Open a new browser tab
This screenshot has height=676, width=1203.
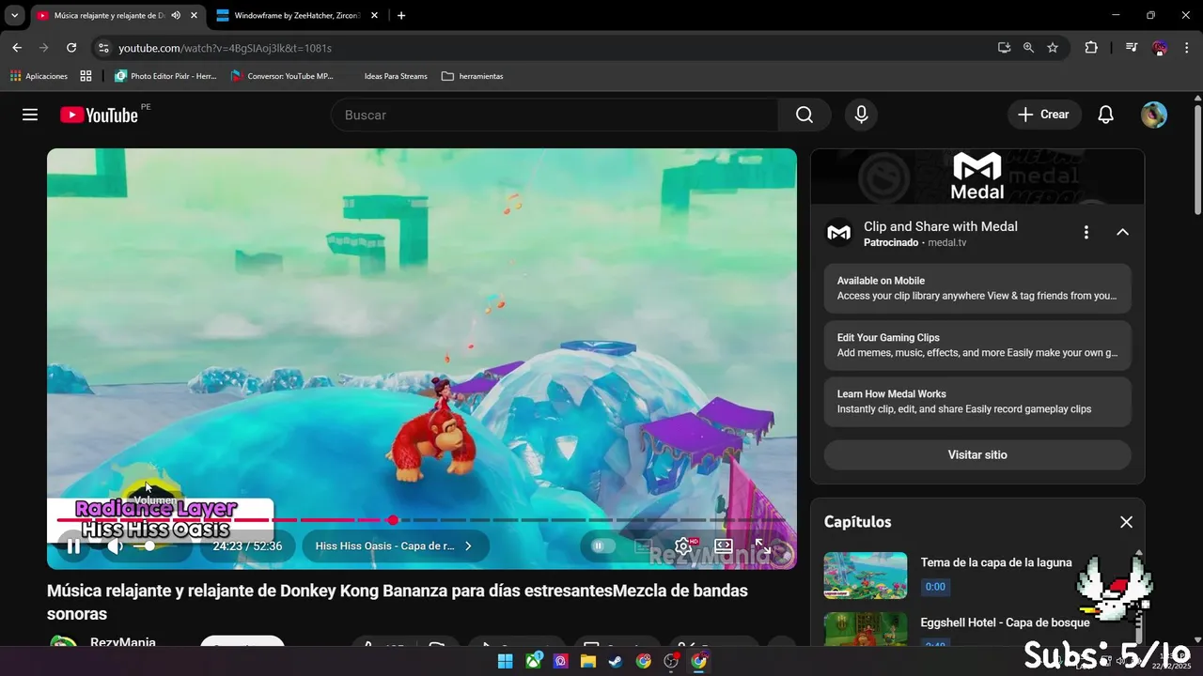click(401, 16)
